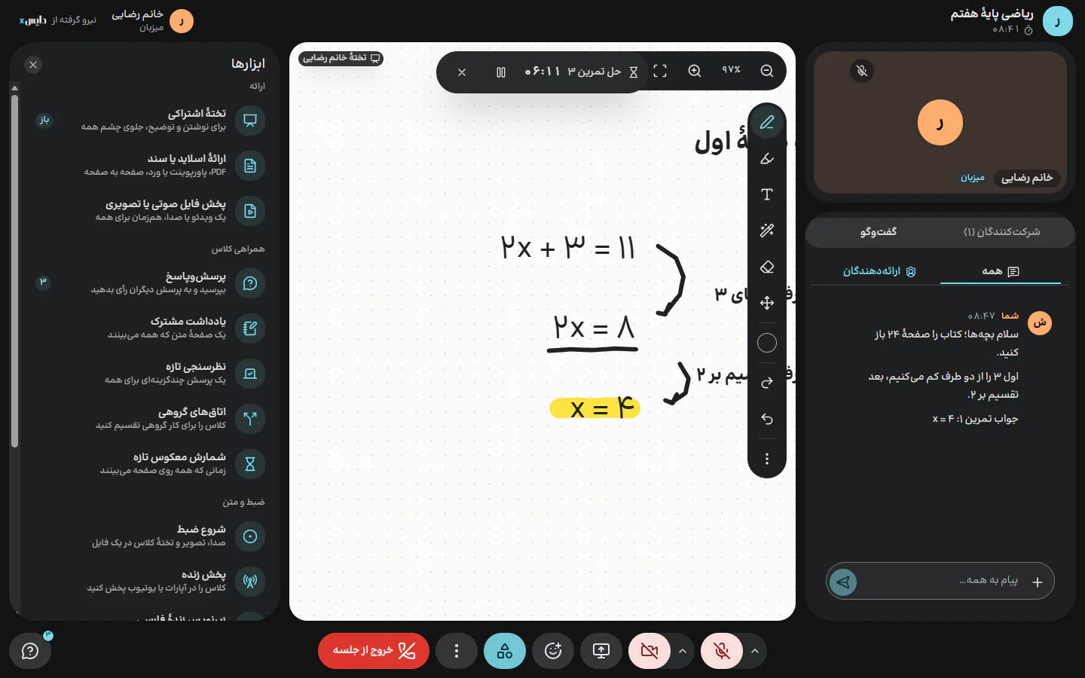Click the host video tile avatar
This screenshot has width=1085, height=678.
pos(940,122)
